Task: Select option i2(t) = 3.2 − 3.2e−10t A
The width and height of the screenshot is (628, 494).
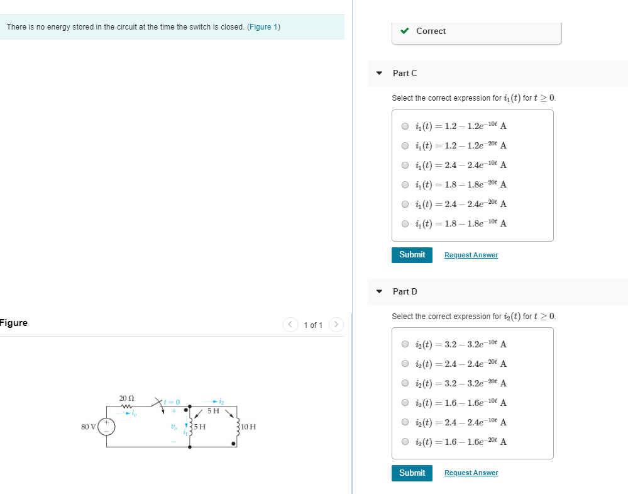Action: tap(405, 344)
